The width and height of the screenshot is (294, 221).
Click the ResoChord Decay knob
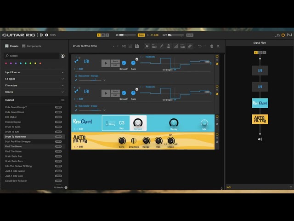click(174, 123)
